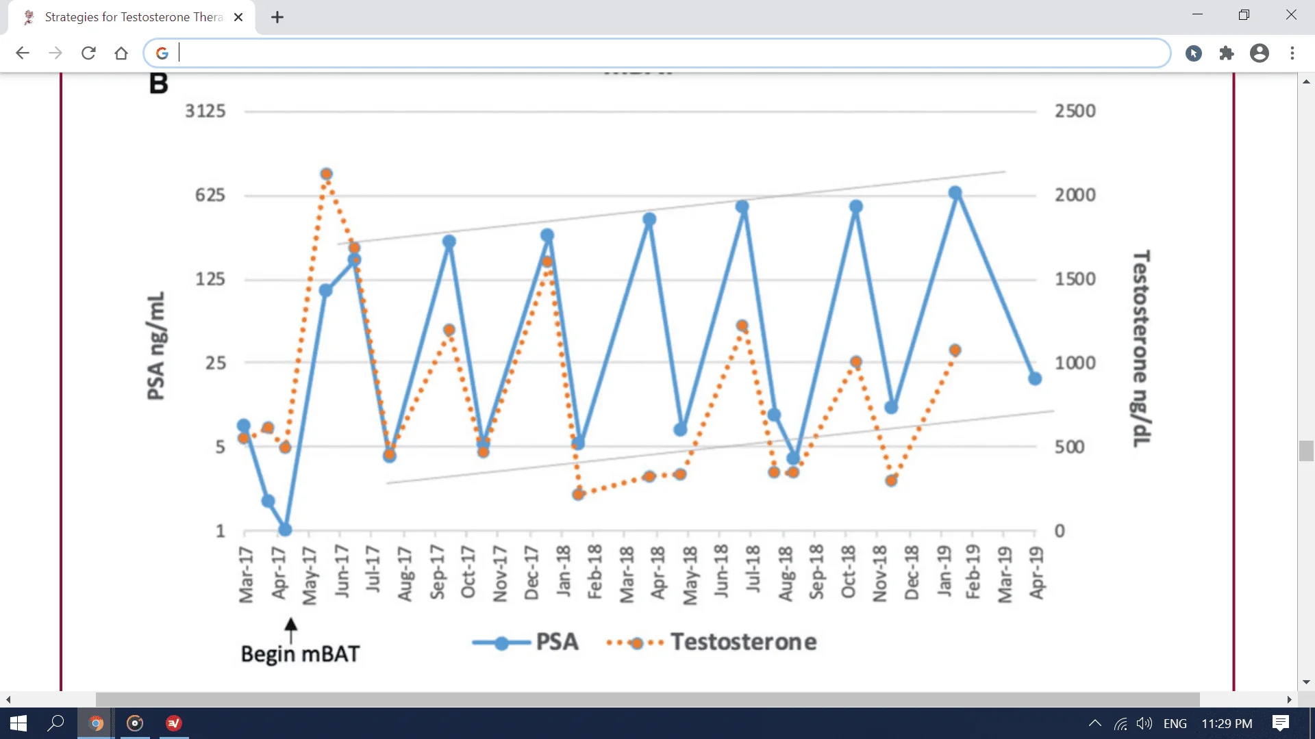Click the horizontal scrollbar left arrow
This screenshot has height=739, width=1315.
(8, 699)
